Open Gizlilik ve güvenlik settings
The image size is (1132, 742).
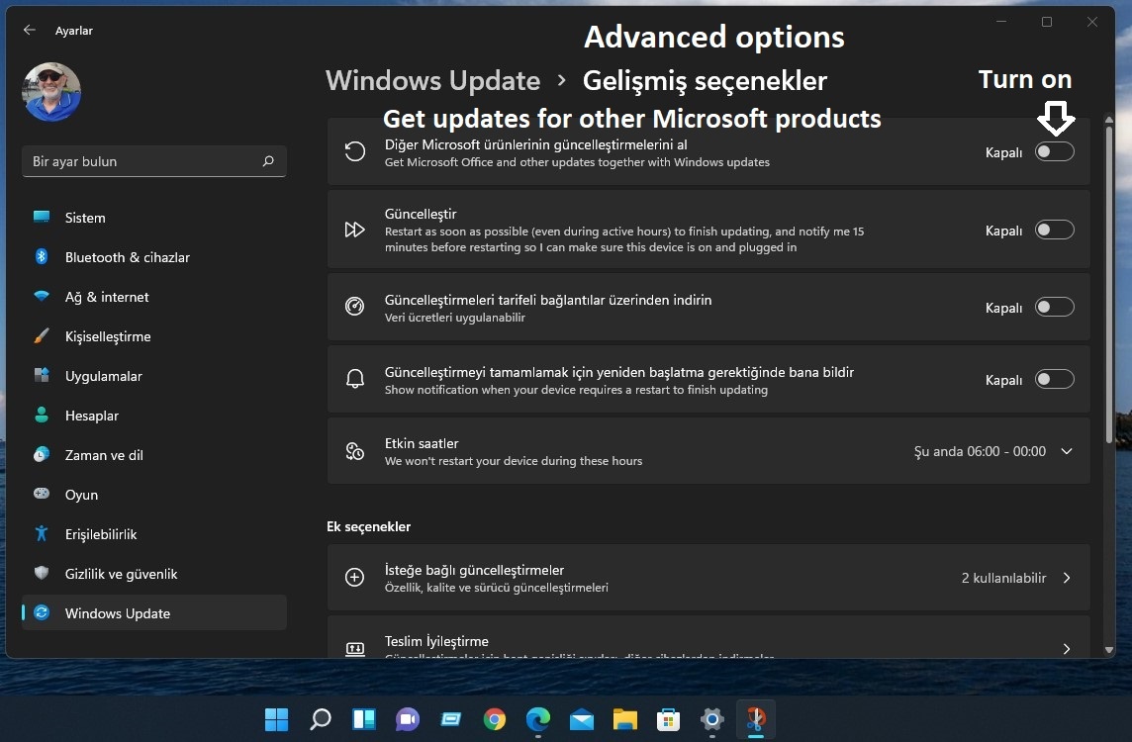click(153, 574)
